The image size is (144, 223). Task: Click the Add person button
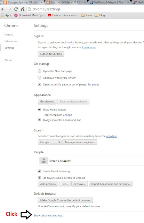[48, 184]
